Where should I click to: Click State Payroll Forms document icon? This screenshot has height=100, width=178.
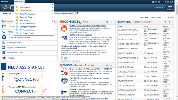4,42
